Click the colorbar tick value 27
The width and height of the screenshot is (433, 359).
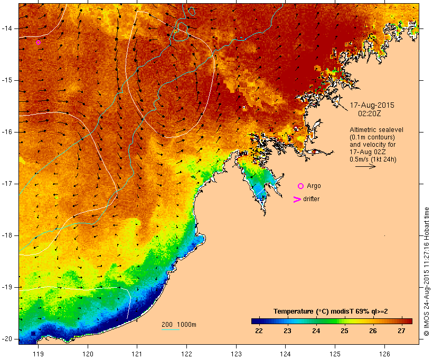[401, 331]
